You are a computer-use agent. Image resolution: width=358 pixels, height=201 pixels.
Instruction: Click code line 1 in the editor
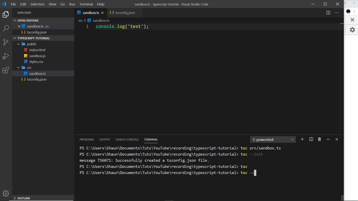pyautogui.click(x=122, y=26)
